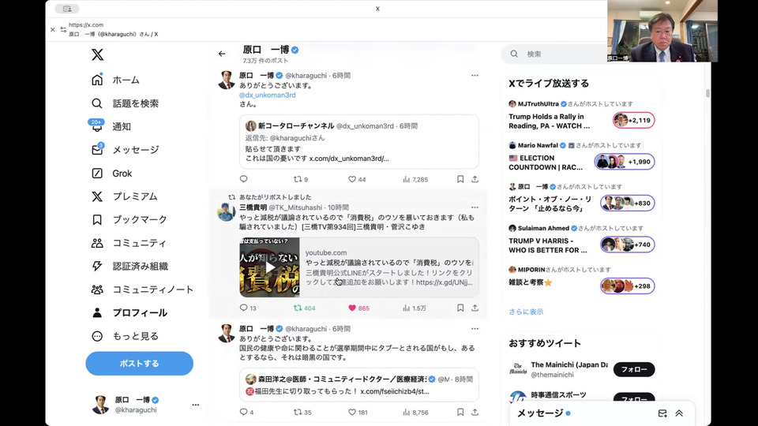Screen dimensions: 758x426
Task: Open もっと見る menu
Action: point(125,336)
